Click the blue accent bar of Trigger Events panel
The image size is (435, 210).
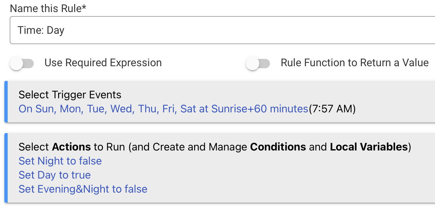tap(6, 102)
